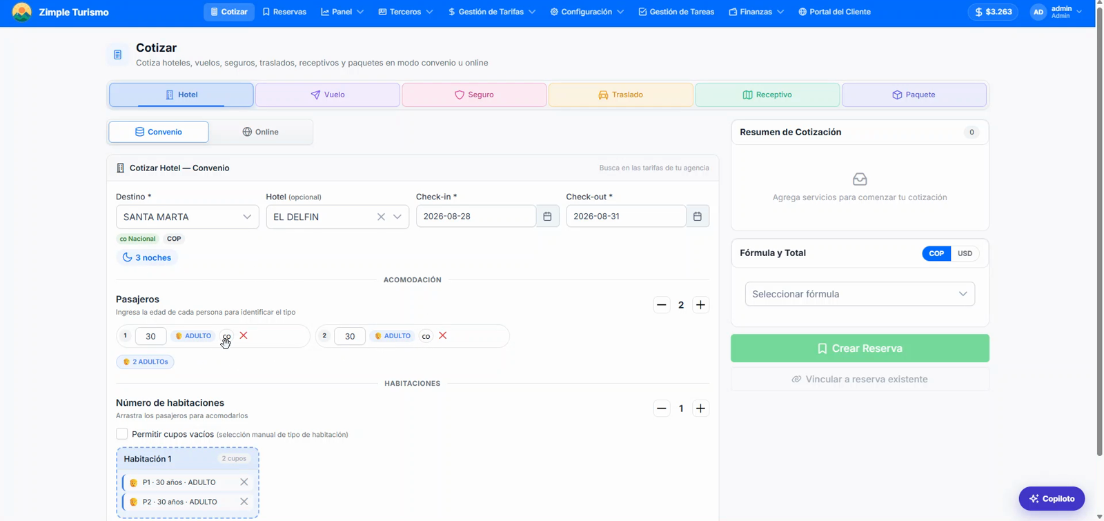Click the Crear Reserva button
This screenshot has height=521, width=1104.
[x=860, y=348]
